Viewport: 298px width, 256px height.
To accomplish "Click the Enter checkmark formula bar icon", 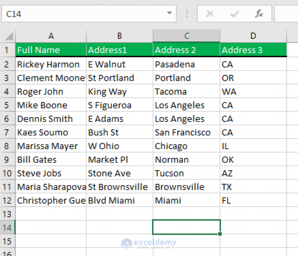I will click(x=234, y=14).
